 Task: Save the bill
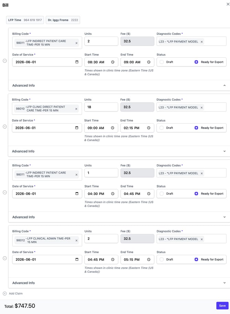222,306
